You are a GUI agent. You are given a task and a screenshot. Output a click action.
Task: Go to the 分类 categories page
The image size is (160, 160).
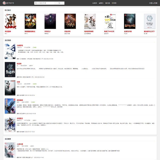[x=107, y=3]
